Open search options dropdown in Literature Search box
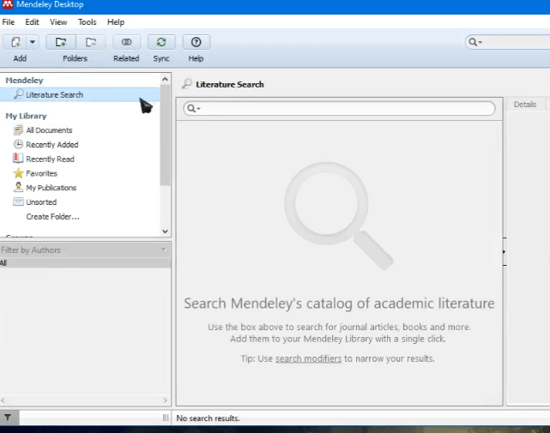 click(194, 109)
